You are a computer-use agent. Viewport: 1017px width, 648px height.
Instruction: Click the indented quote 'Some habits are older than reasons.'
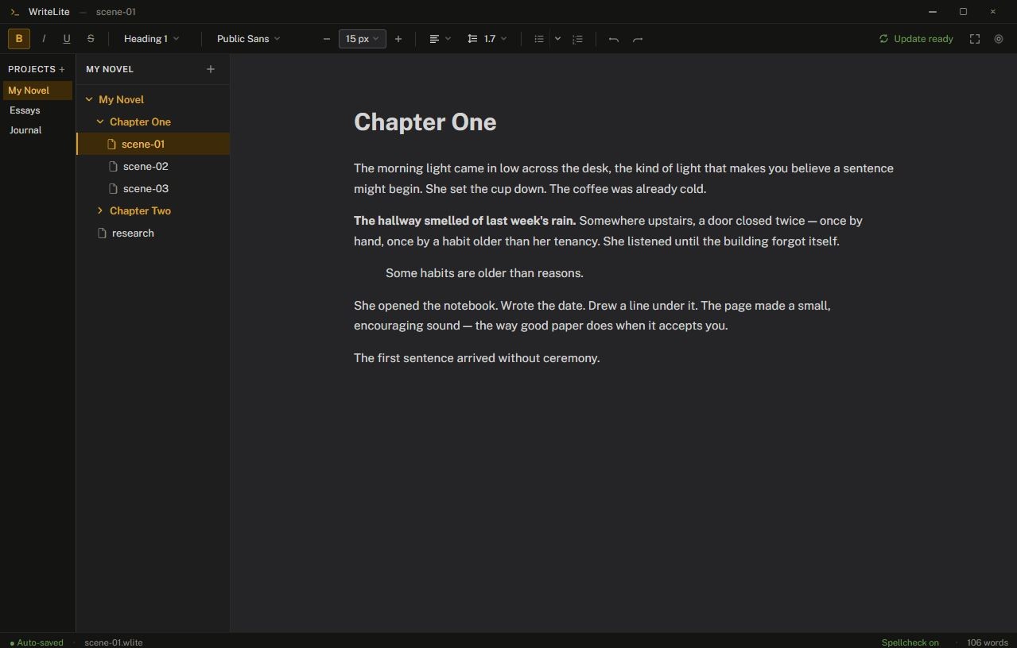click(484, 273)
